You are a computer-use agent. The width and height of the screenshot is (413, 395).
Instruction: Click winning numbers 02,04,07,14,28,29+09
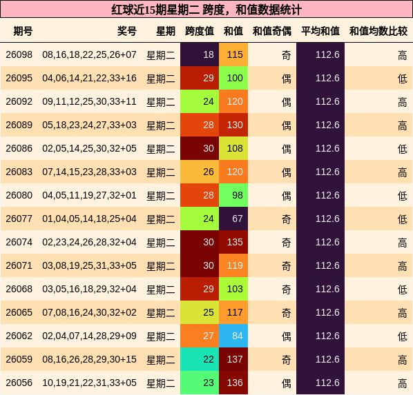click(89, 336)
